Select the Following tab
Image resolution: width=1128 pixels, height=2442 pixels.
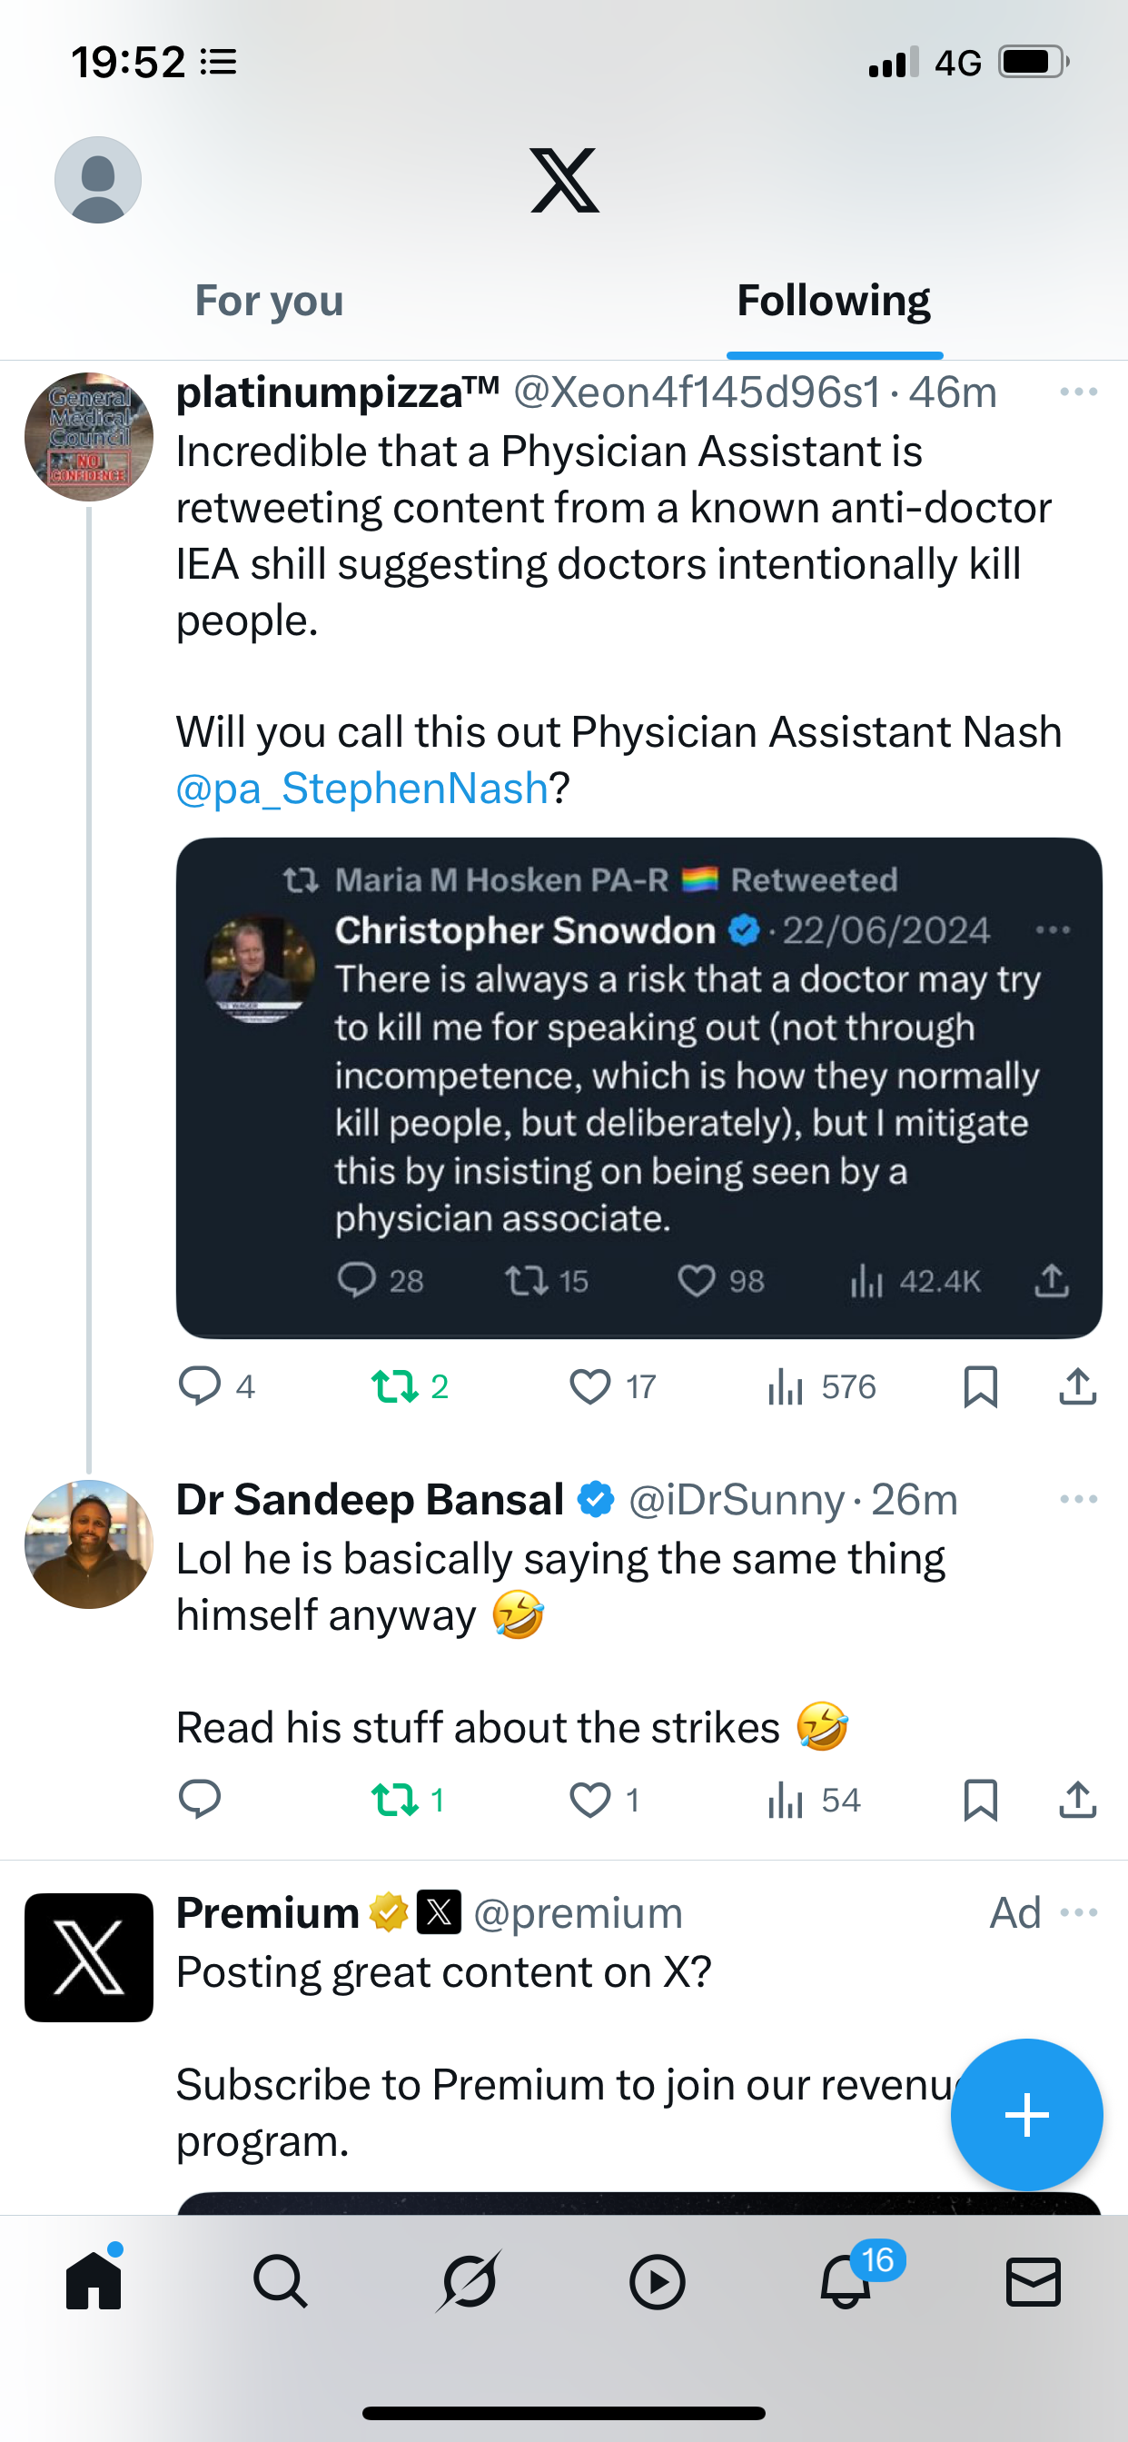[x=834, y=302]
